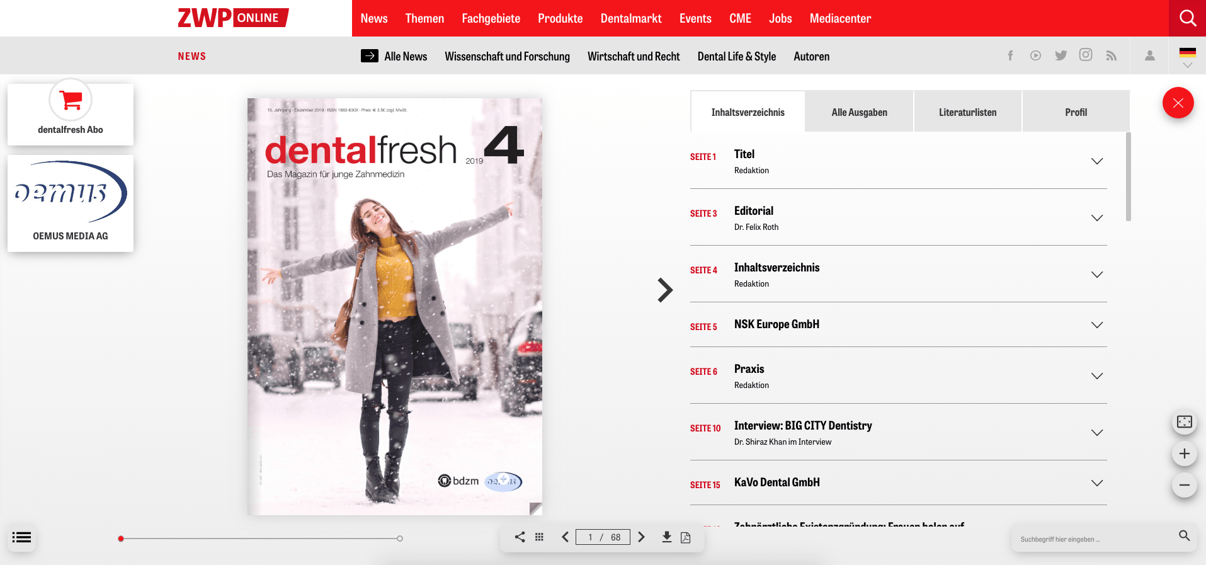Open the Alle News link

tap(406, 56)
